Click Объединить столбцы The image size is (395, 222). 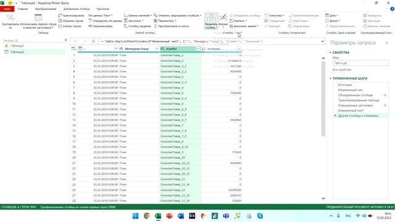[244, 15]
